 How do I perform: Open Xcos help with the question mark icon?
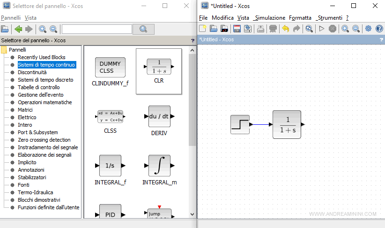379,29
